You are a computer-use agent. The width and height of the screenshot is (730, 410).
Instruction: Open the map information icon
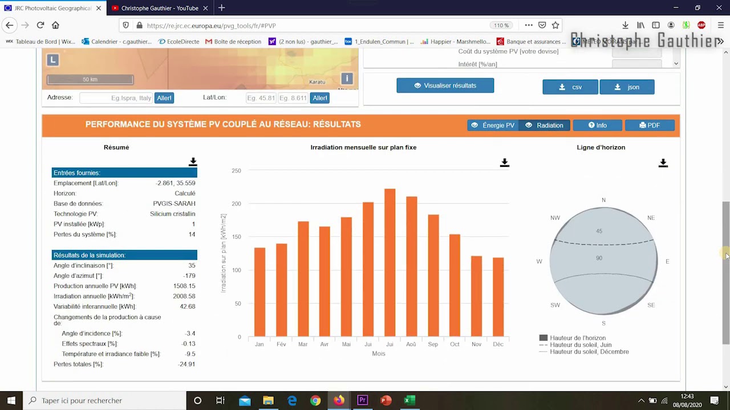point(347,79)
